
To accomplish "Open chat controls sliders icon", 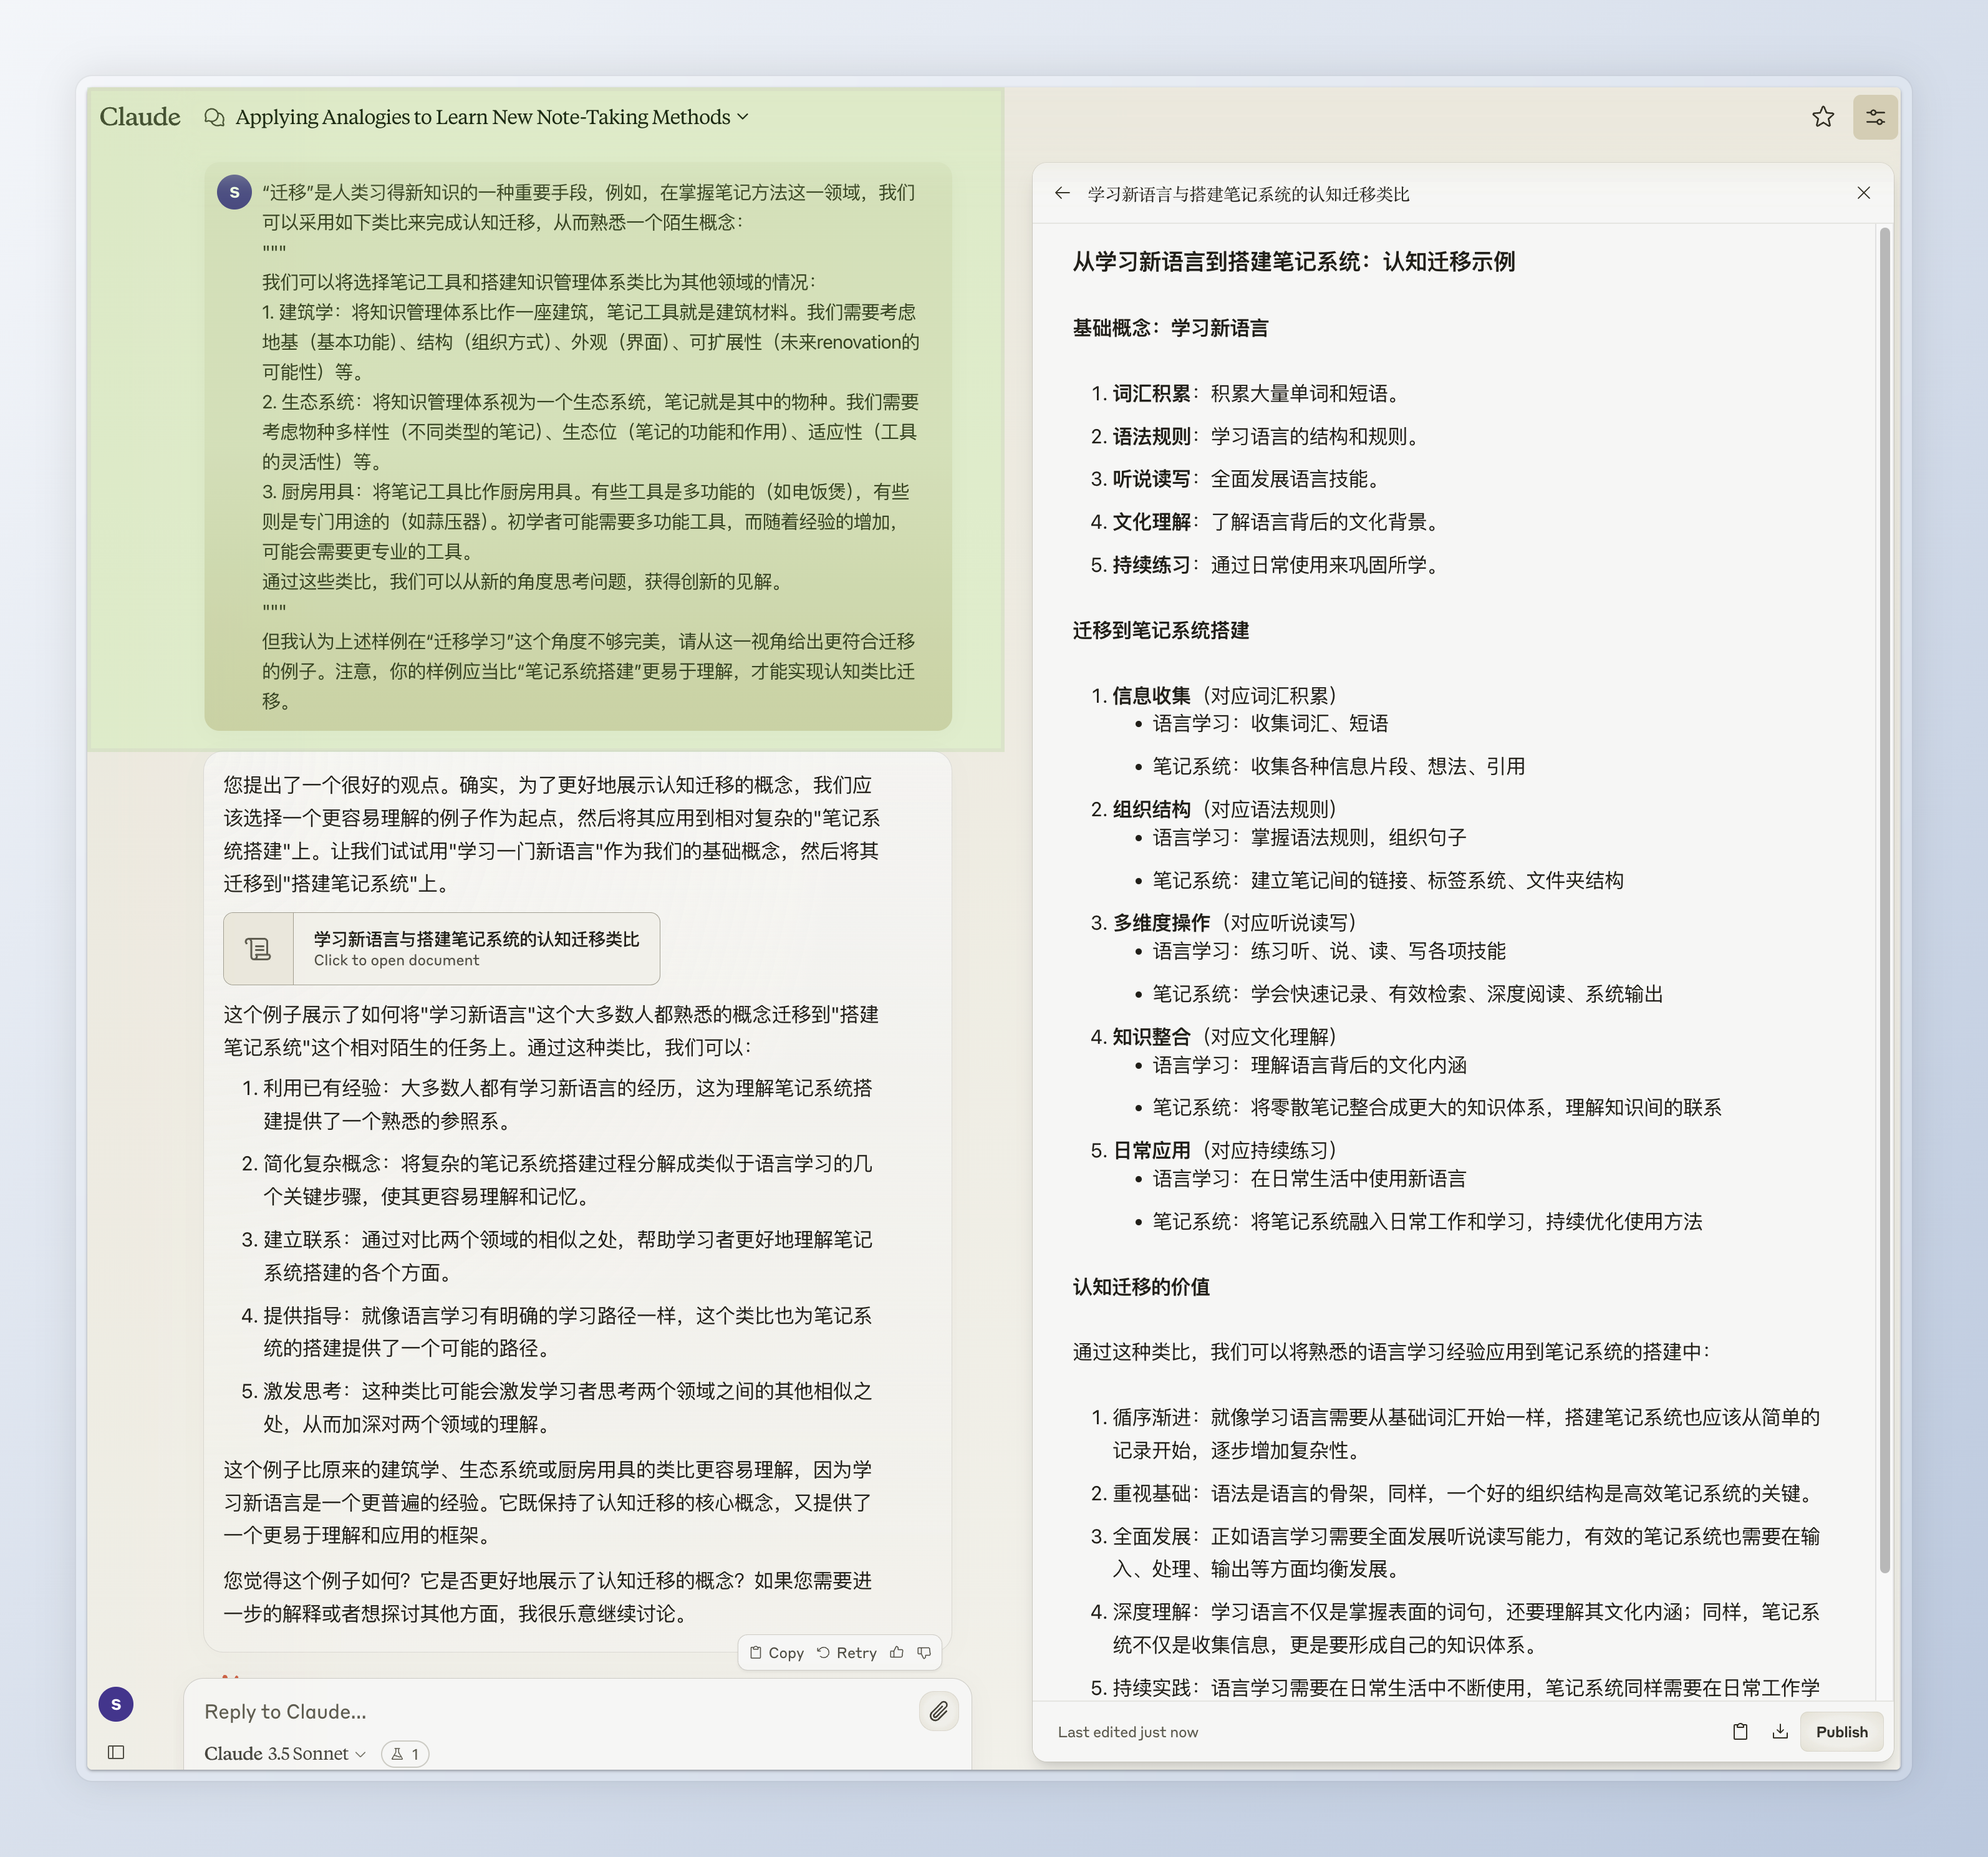I will [x=1875, y=117].
